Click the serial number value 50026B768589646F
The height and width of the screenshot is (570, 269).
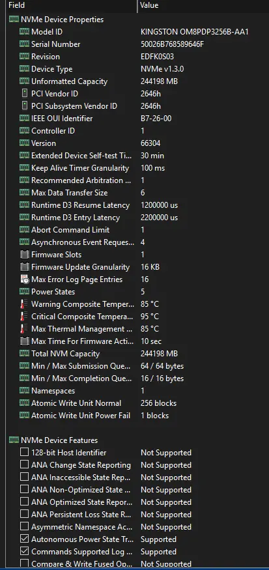[173, 44]
